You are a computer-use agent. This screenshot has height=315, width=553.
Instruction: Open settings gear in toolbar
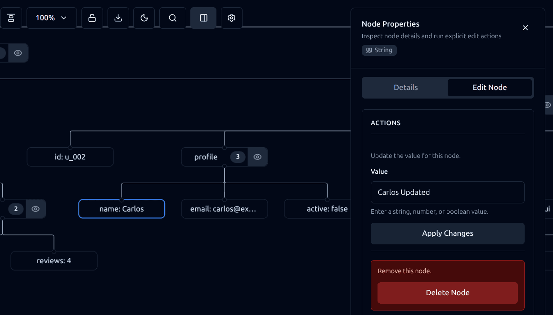pos(232,18)
